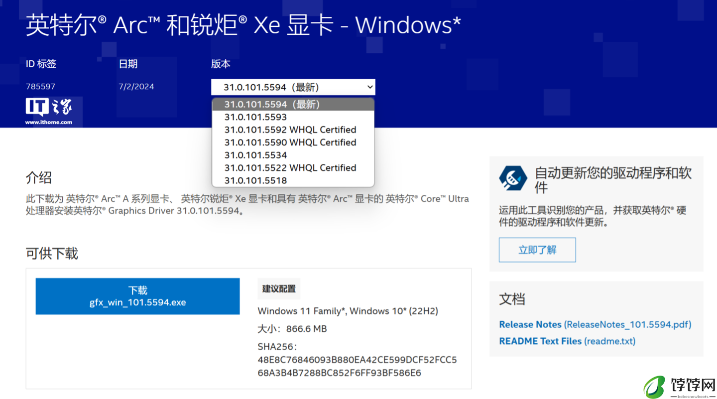
Task: Select 31.0.101.5592 WHQL Certified option
Action: [x=293, y=130]
